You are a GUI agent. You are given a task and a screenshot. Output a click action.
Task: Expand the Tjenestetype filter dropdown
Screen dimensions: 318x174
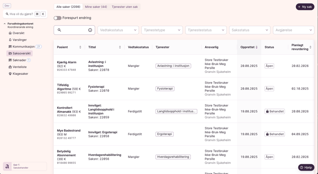(162, 30)
